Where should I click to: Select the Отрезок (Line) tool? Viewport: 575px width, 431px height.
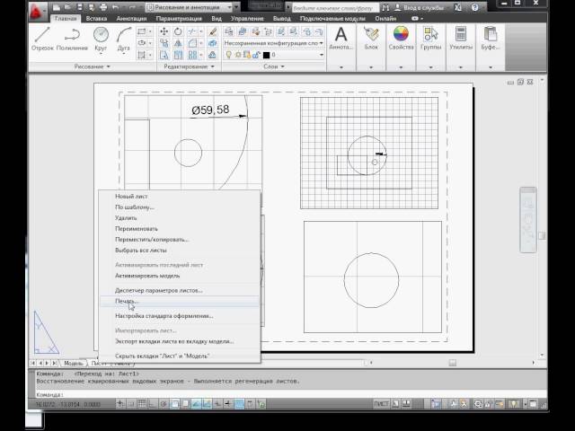tap(42, 38)
